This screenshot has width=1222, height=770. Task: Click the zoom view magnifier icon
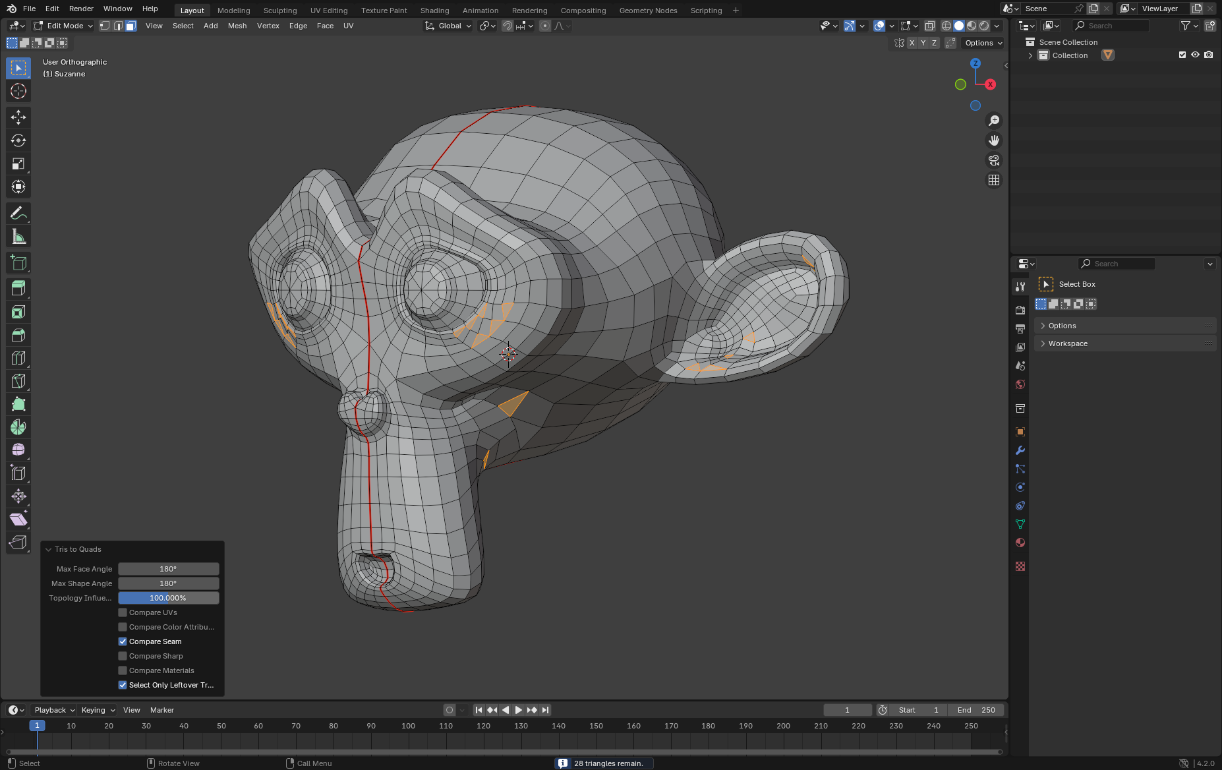click(994, 121)
